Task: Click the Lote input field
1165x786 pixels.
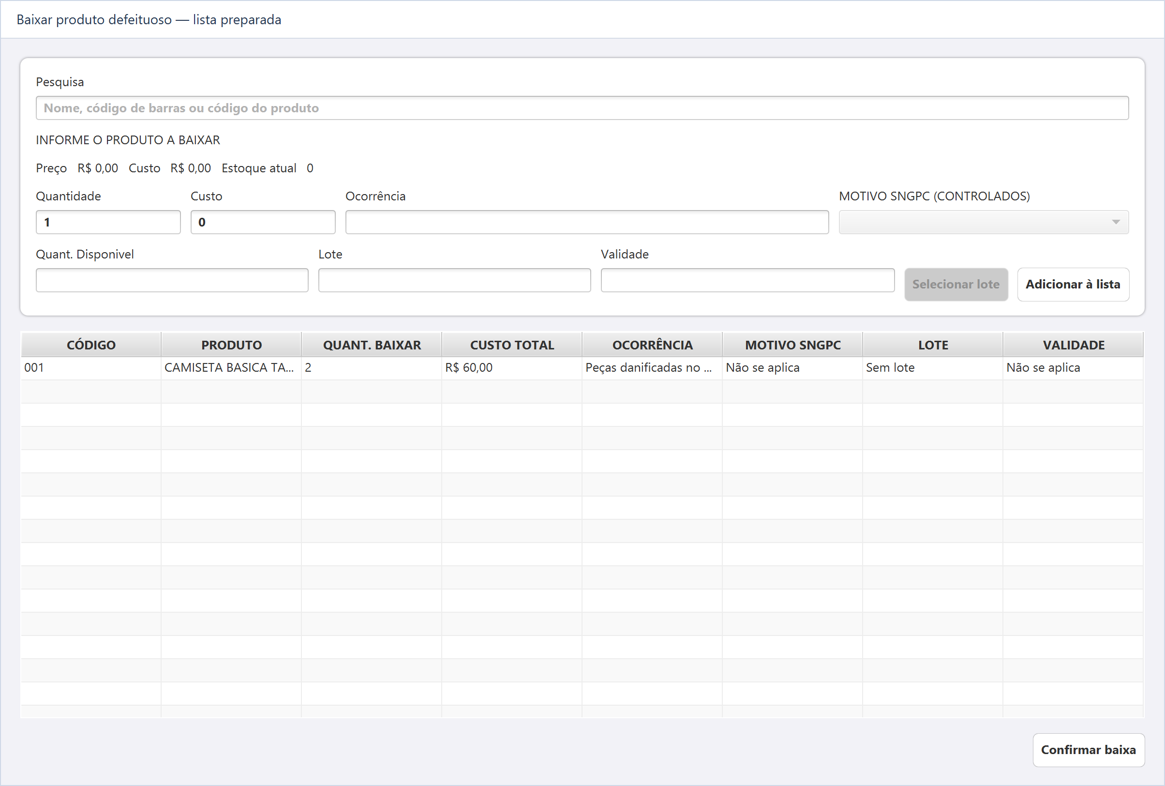Action: click(454, 280)
